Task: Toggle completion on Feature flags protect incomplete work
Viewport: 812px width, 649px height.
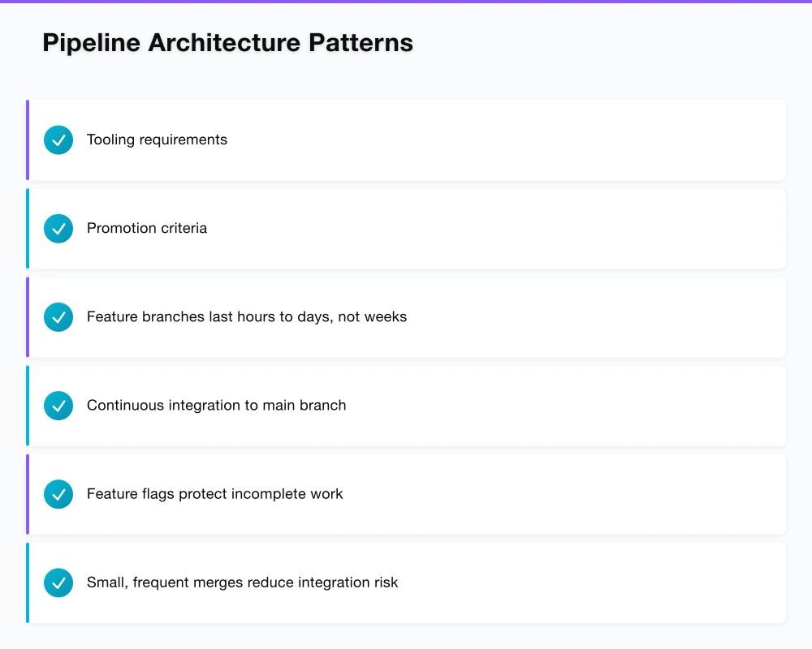Action: 58,493
